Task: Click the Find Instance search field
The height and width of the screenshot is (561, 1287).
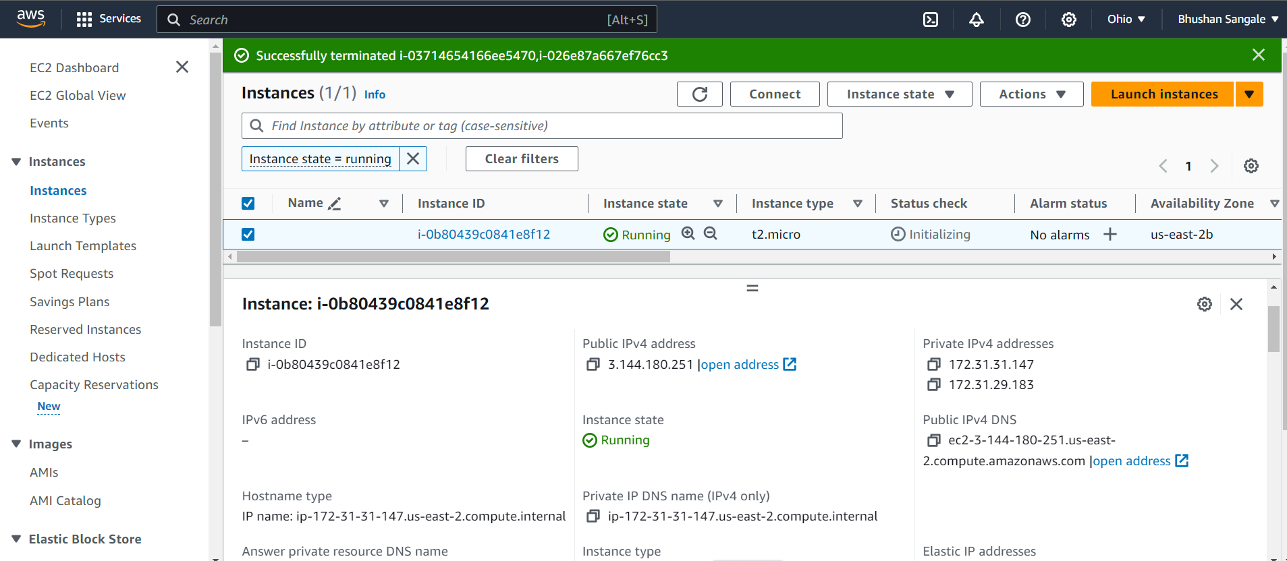Action: (x=542, y=125)
